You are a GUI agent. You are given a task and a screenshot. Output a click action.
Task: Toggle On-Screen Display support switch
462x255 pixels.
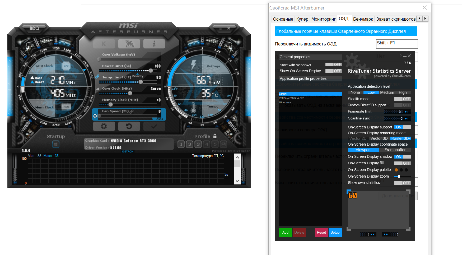[x=402, y=127]
